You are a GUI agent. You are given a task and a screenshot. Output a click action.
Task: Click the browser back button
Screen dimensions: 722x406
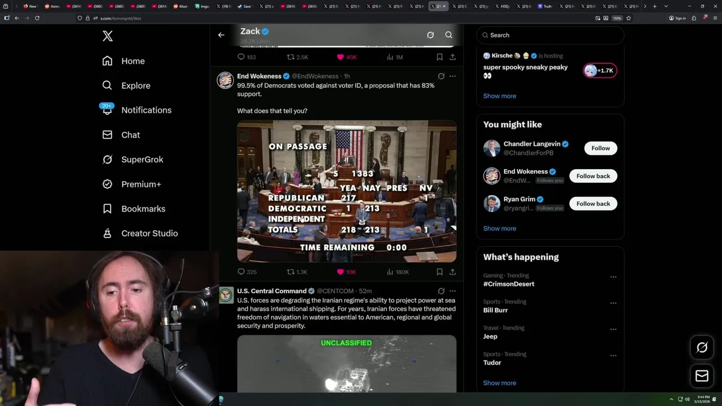click(17, 18)
